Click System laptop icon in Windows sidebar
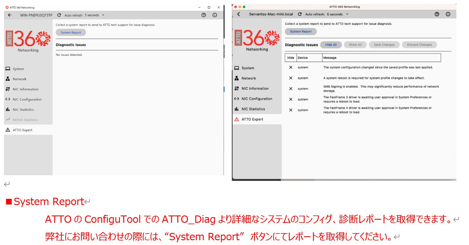This screenshot has width=469, height=245. (x=8, y=69)
